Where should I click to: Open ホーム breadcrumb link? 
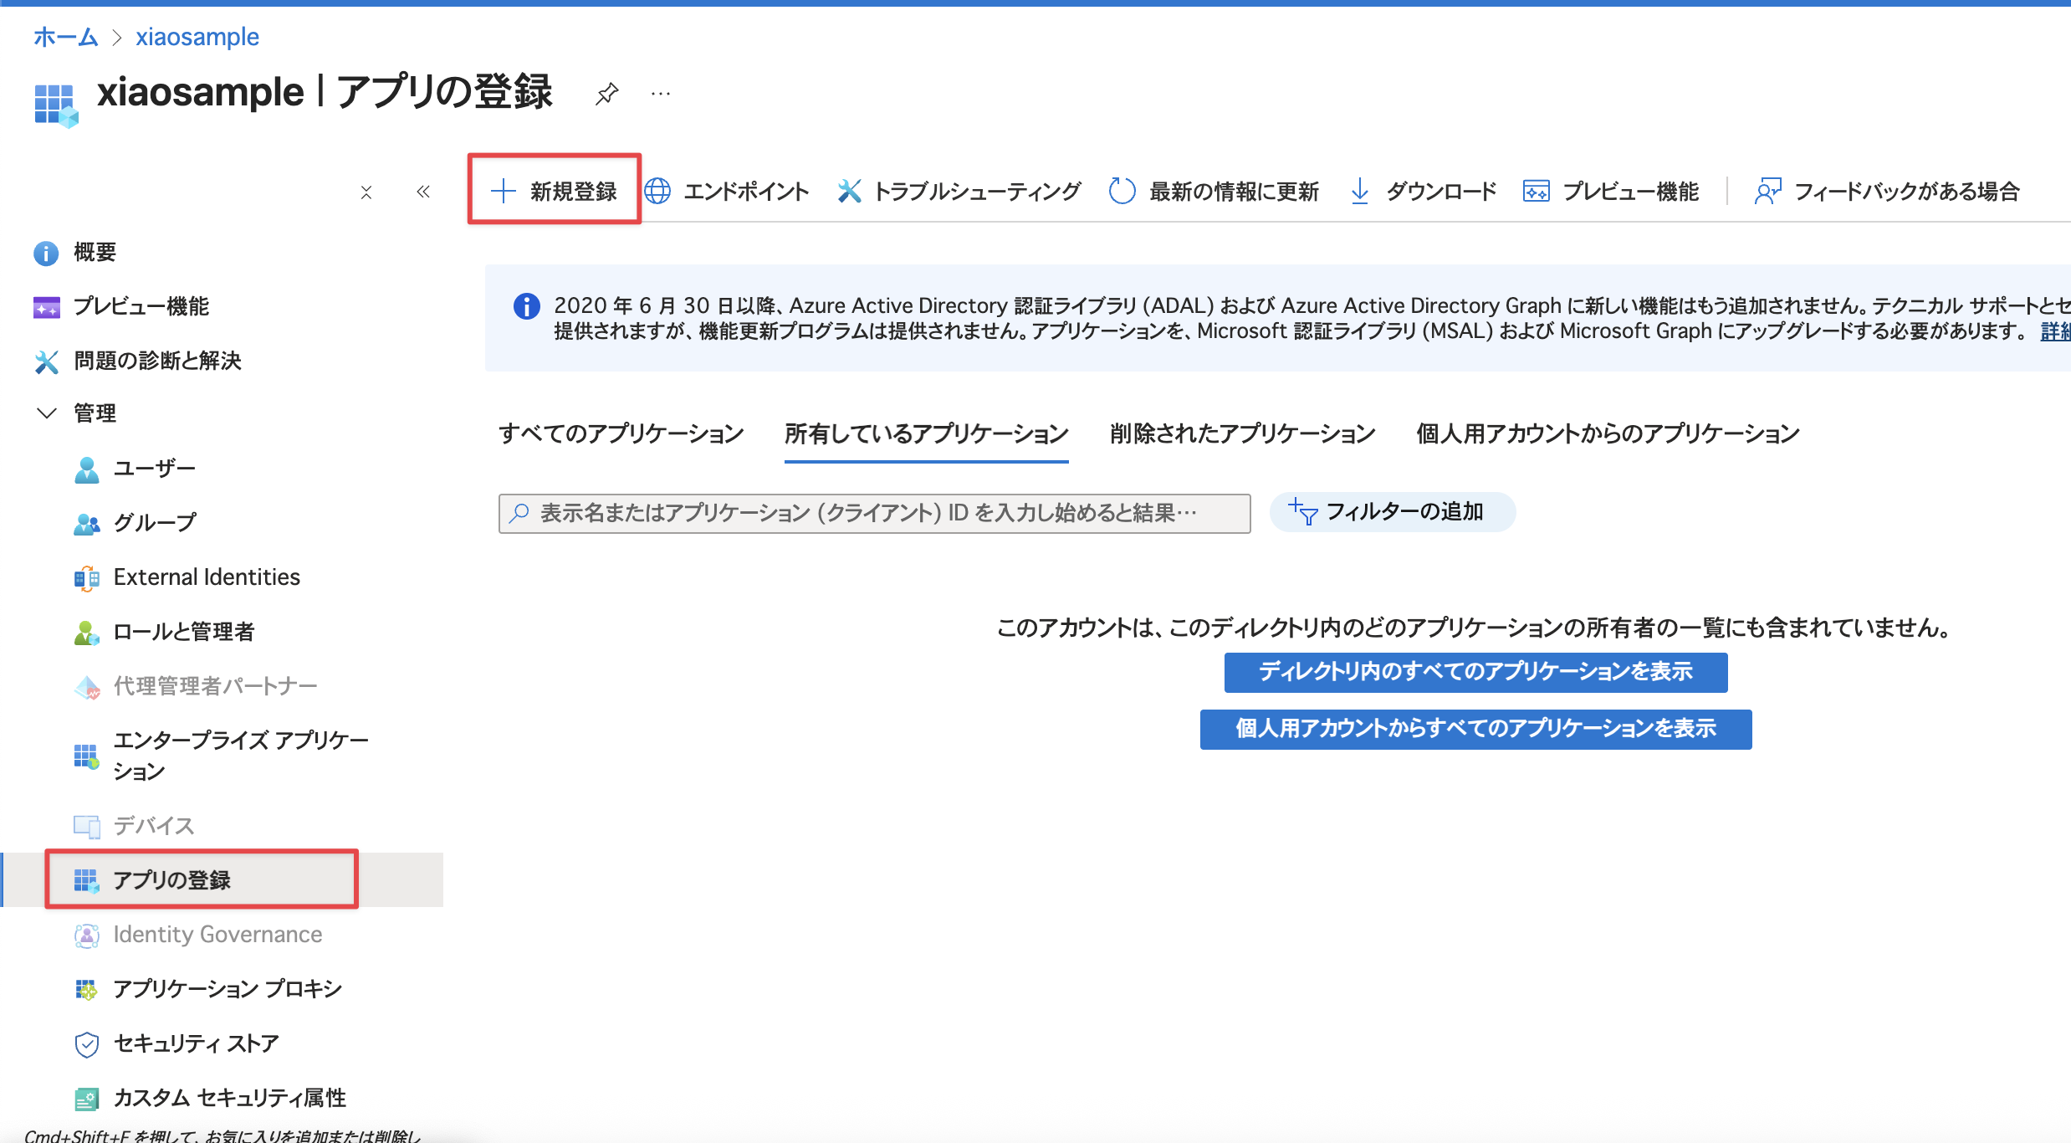pyautogui.click(x=65, y=37)
